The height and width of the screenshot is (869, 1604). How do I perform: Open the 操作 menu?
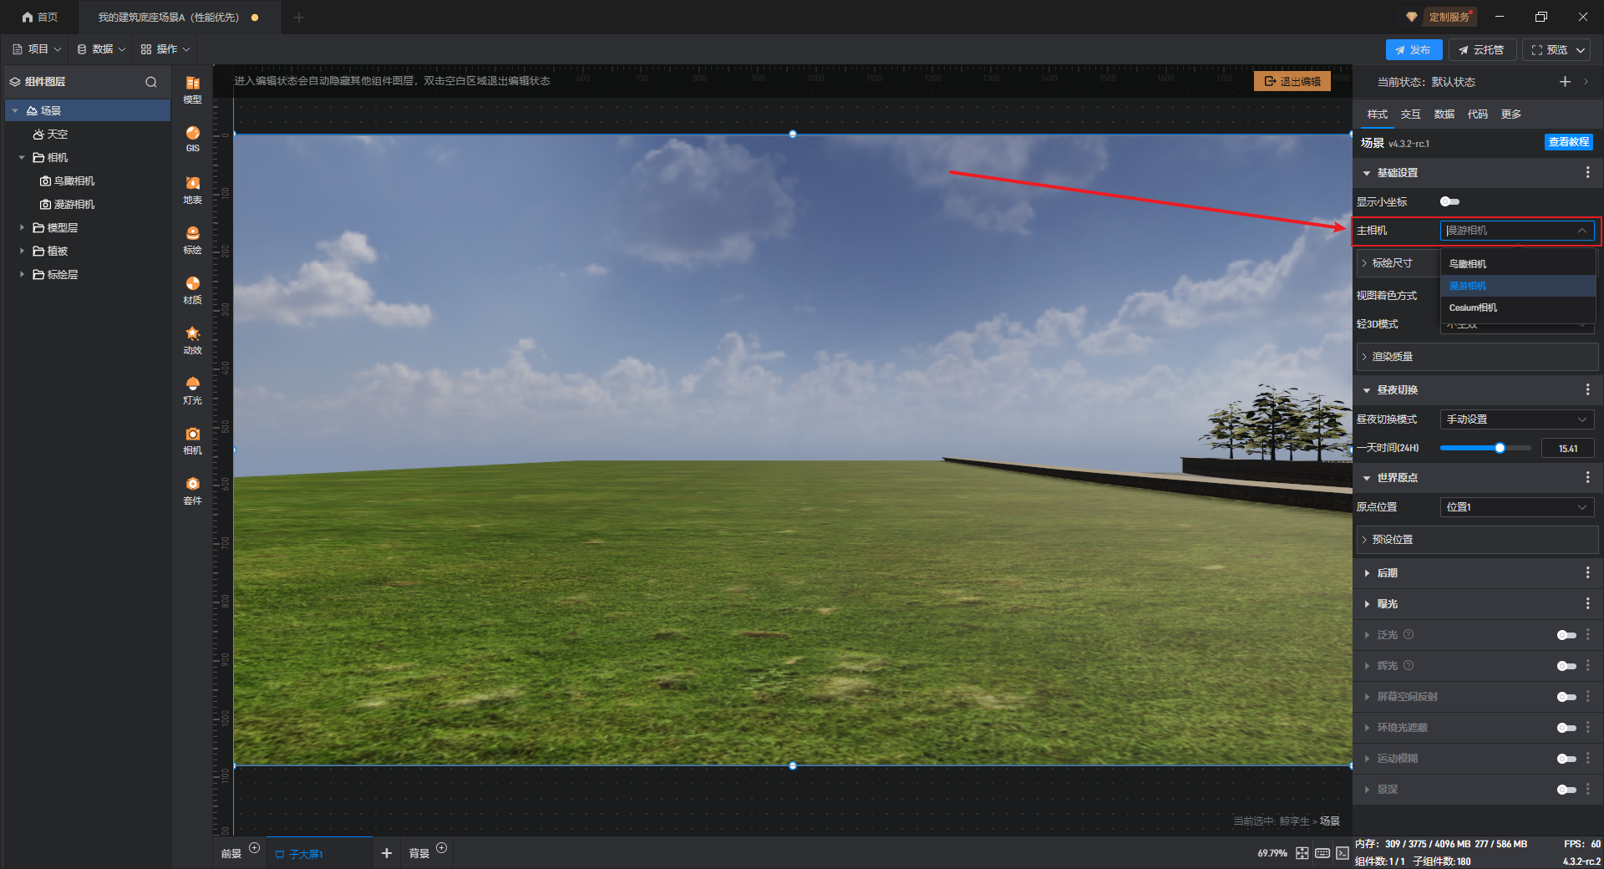[165, 49]
